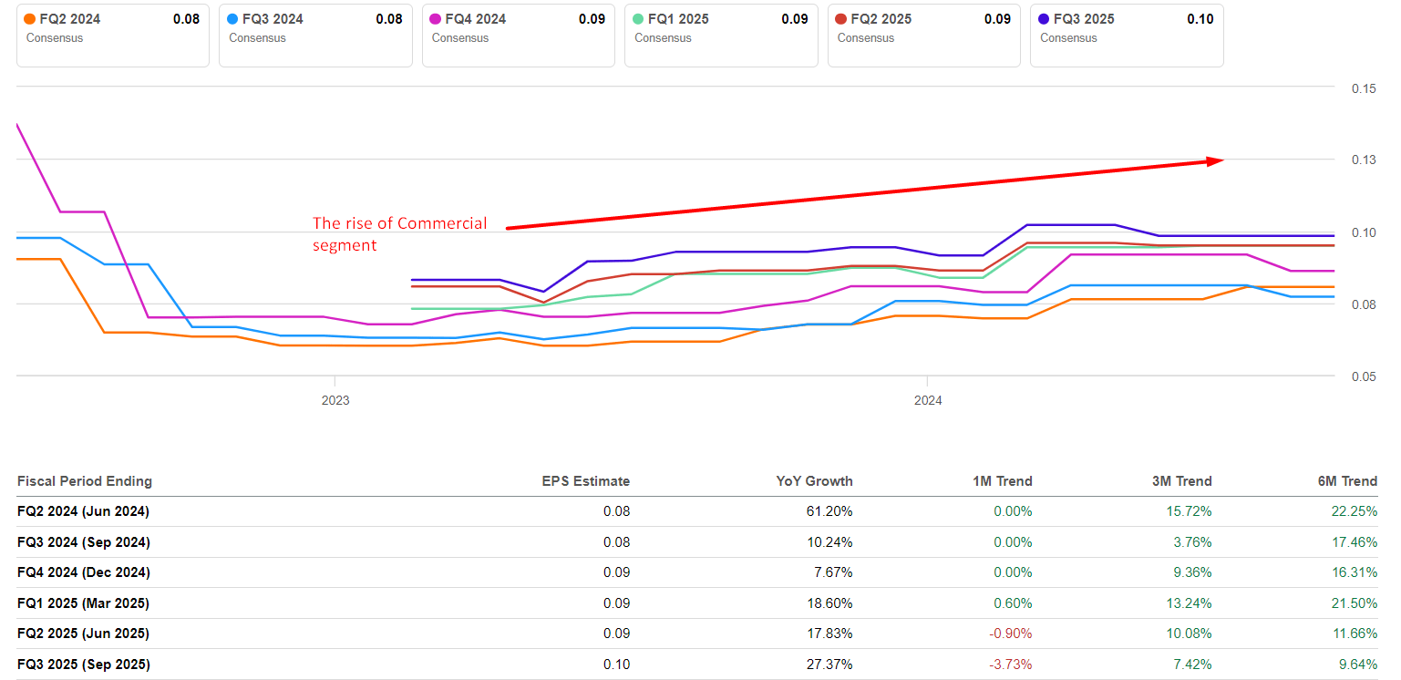
Task: Click the 2024 x-axis year marker
Action: (x=928, y=400)
